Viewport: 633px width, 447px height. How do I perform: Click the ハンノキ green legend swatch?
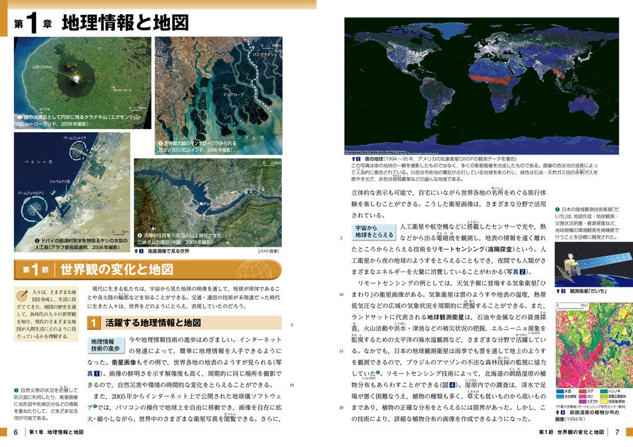[604, 391]
